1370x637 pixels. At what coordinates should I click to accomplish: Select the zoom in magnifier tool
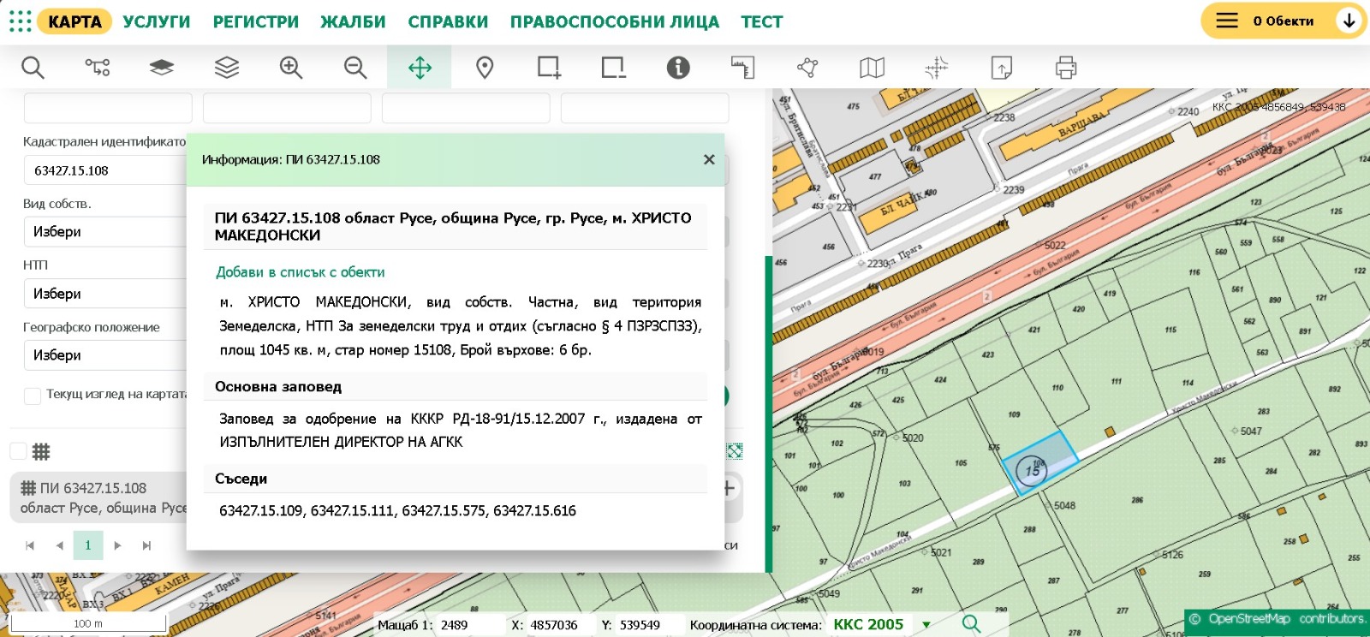291,68
